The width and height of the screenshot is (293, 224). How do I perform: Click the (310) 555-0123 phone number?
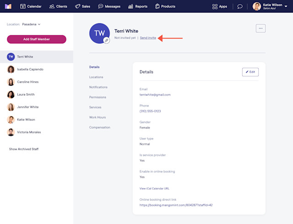point(150,111)
